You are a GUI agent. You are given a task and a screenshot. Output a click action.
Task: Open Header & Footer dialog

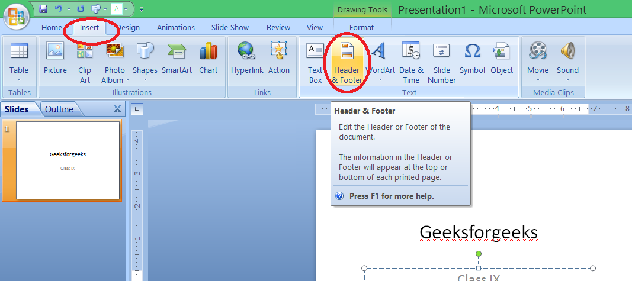pyautogui.click(x=347, y=62)
